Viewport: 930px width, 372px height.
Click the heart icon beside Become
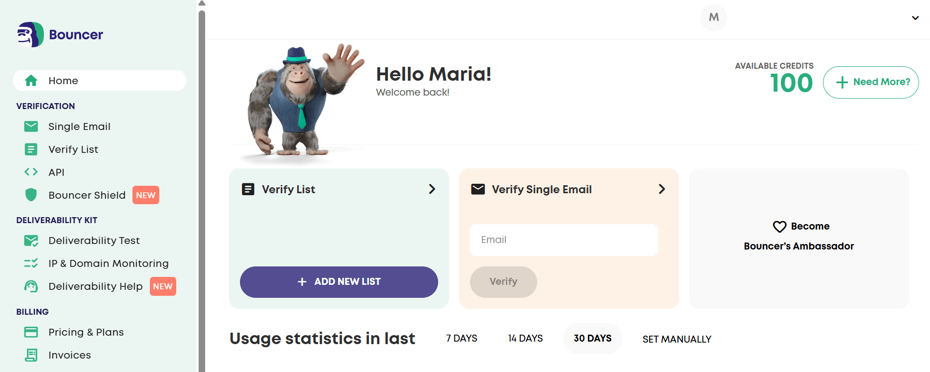[x=779, y=227]
